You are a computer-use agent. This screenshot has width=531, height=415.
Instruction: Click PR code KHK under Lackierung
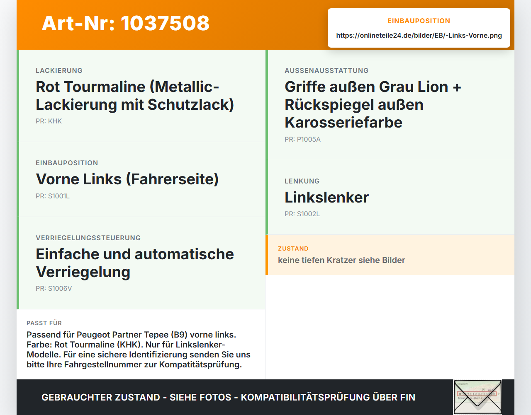click(49, 121)
